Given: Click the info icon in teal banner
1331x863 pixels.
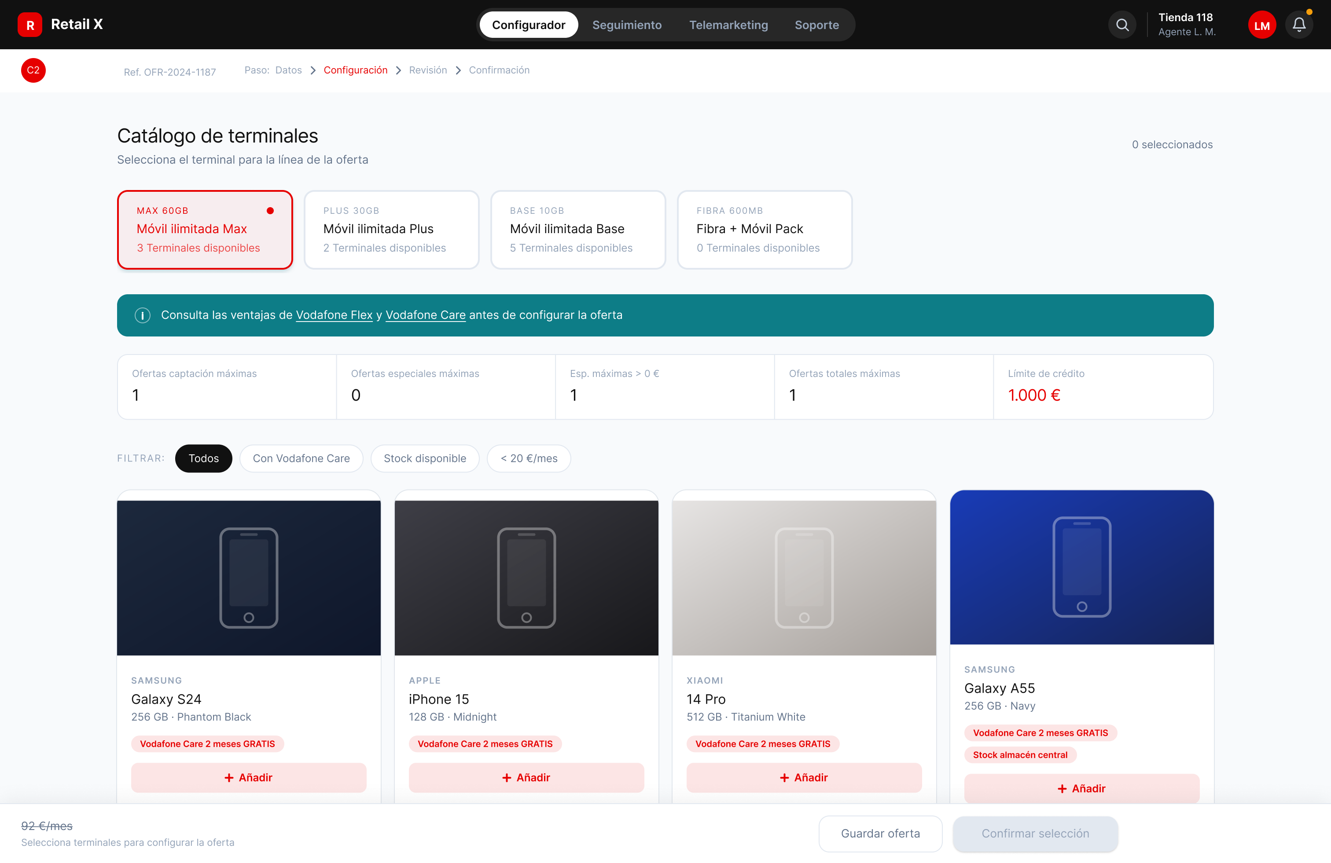Looking at the screenshot, I should (x=143, y=315).
